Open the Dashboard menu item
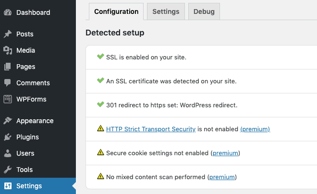317x194 pixels. [38, 12]
